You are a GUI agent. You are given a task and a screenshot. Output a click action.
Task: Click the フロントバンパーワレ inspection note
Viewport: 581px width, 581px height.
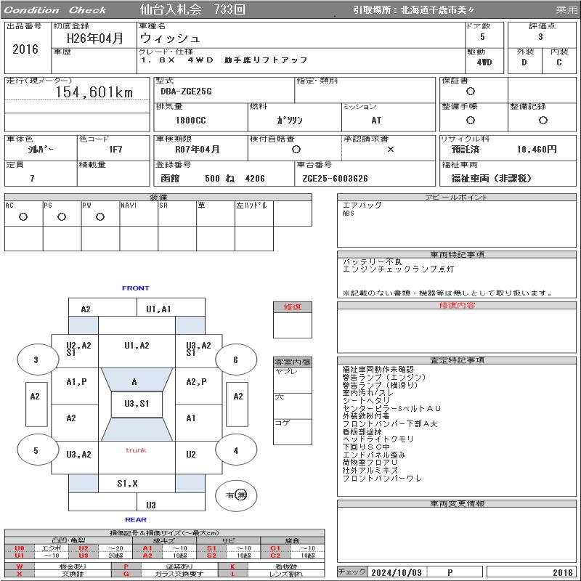point(382,479)
